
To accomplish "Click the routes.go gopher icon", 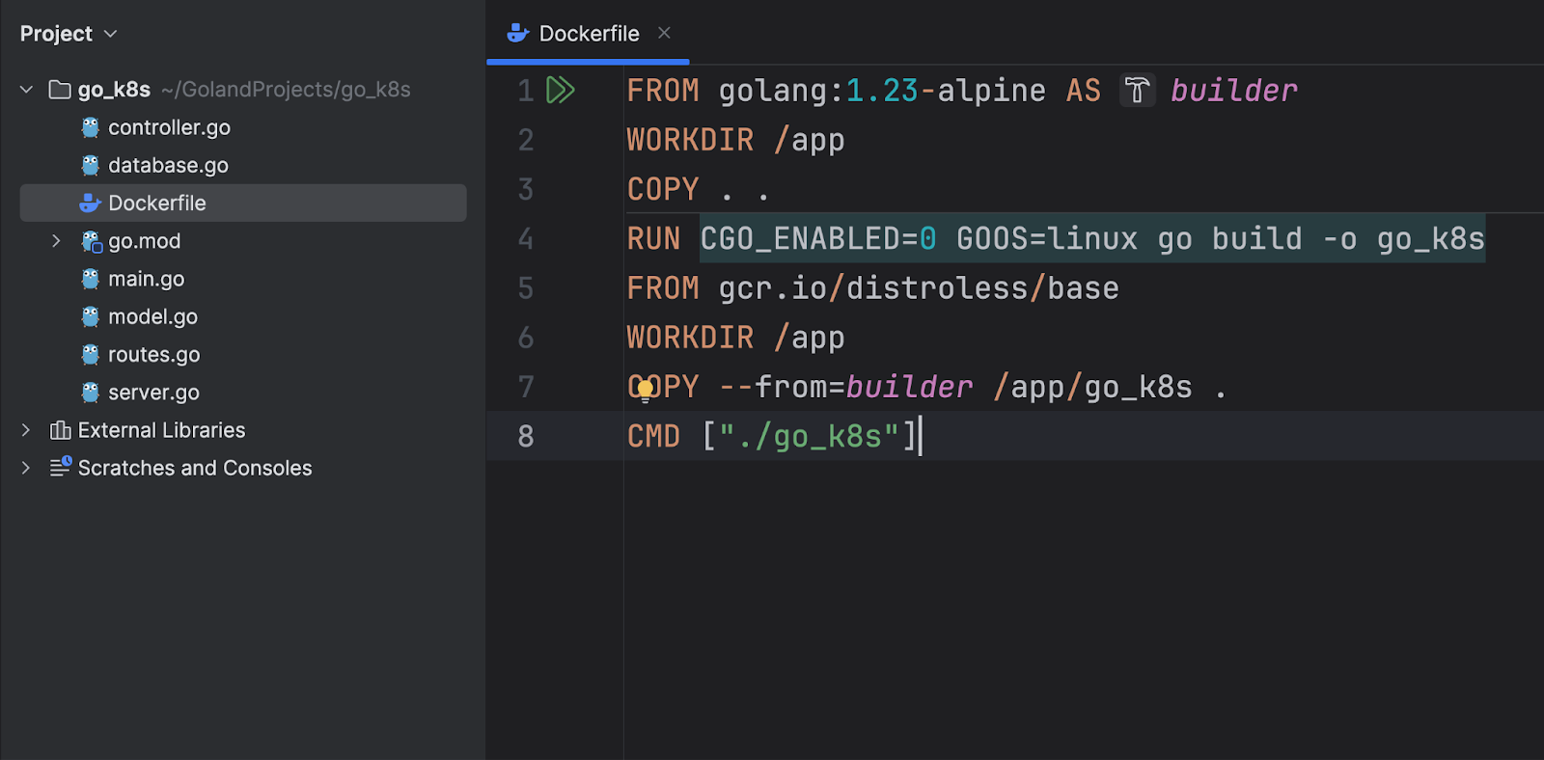I will tap(91, 354).
